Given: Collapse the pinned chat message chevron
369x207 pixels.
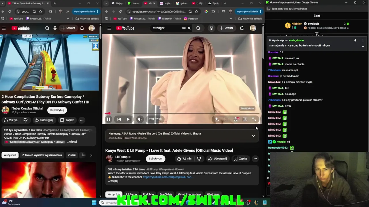Looking at the screenshot, I should pyautogui.click(x=363, y=46).
